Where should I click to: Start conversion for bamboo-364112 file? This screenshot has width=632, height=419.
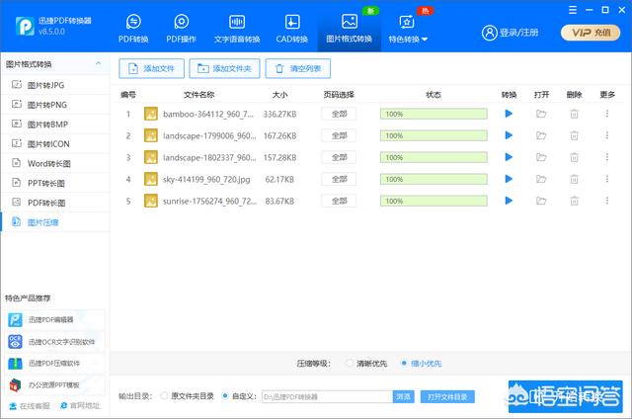509,114
